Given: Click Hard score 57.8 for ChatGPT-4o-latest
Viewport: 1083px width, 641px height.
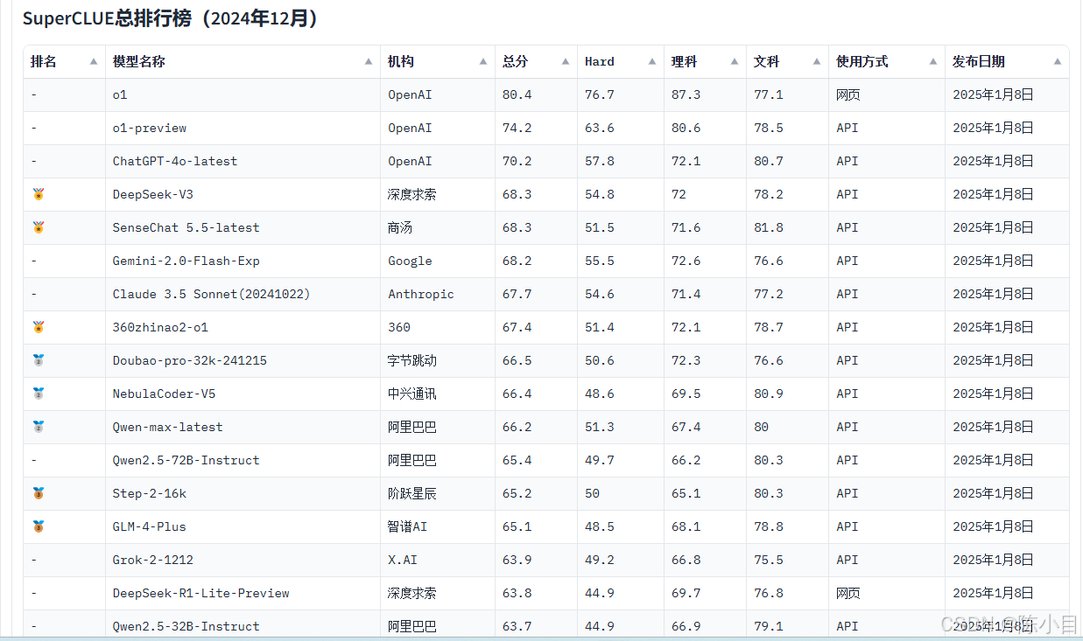Looking at the screenshot, I should [x=600, y=161].
